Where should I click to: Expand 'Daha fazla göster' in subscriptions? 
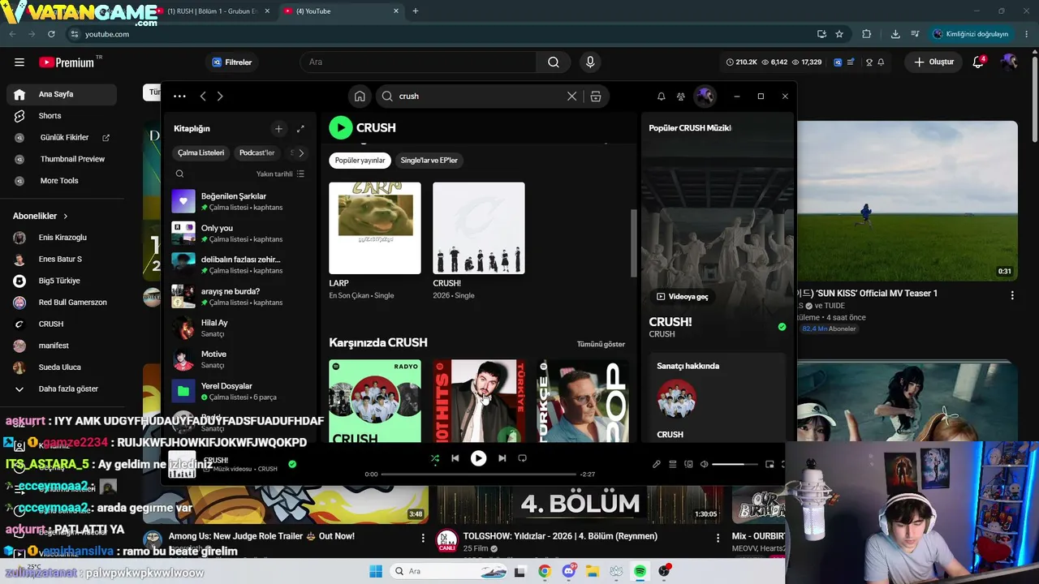(x=62, y=389)
